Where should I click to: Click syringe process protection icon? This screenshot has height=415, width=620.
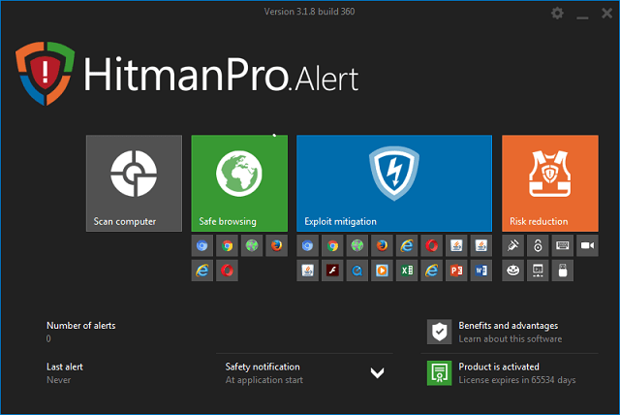(512, 245)
